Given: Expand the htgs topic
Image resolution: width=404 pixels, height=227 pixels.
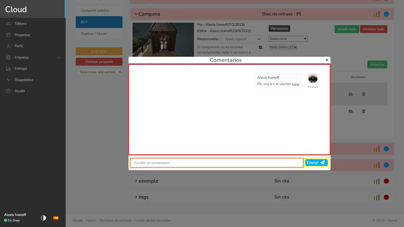Looking at the screenshot, I should pyautogui.click(x=136, y=197).
